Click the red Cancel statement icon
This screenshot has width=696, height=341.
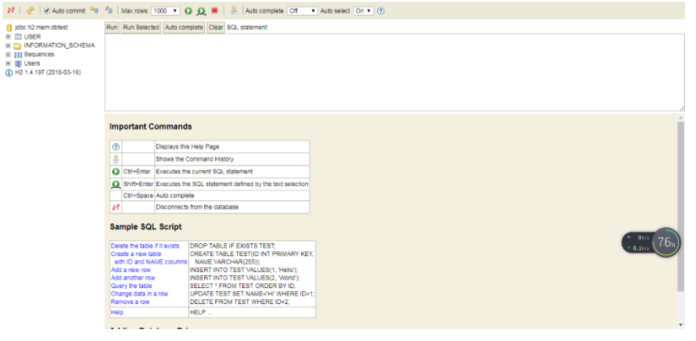pyautogui.click(x=214, y=11)
